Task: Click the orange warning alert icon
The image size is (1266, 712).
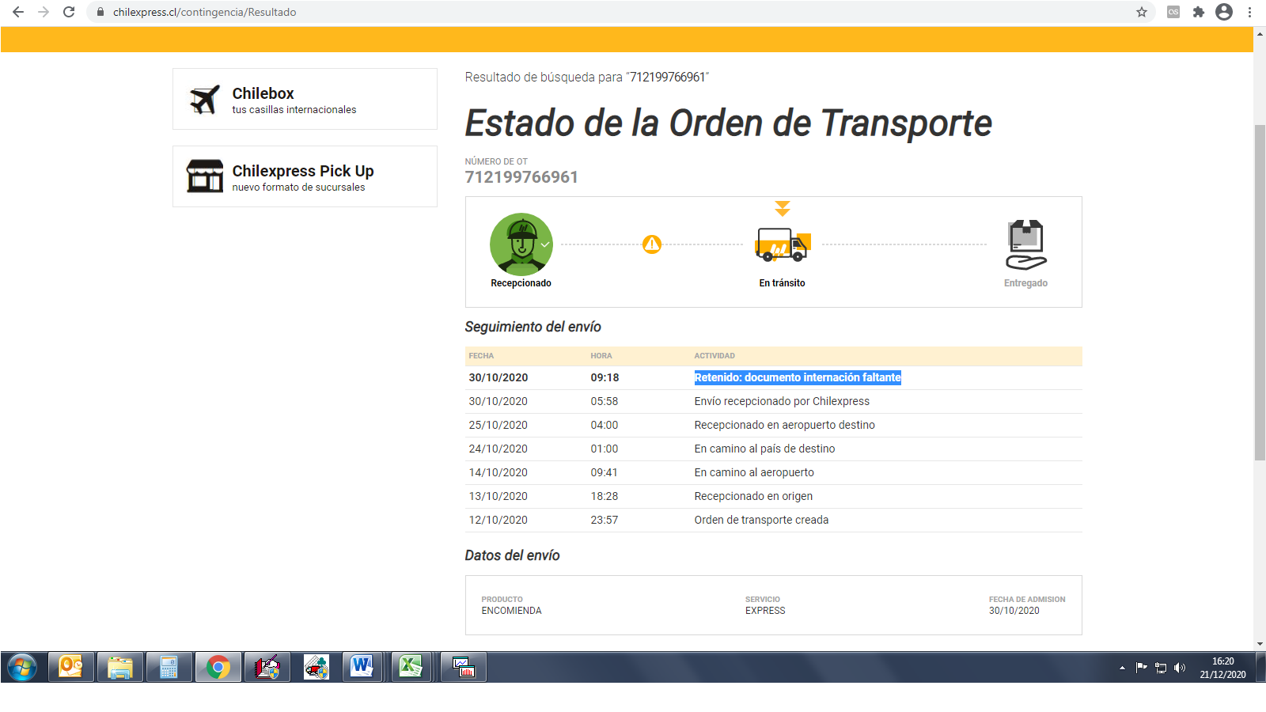Action: point(652,244)
